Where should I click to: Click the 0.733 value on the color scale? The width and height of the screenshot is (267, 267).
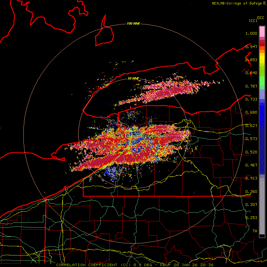click(251, 99)
